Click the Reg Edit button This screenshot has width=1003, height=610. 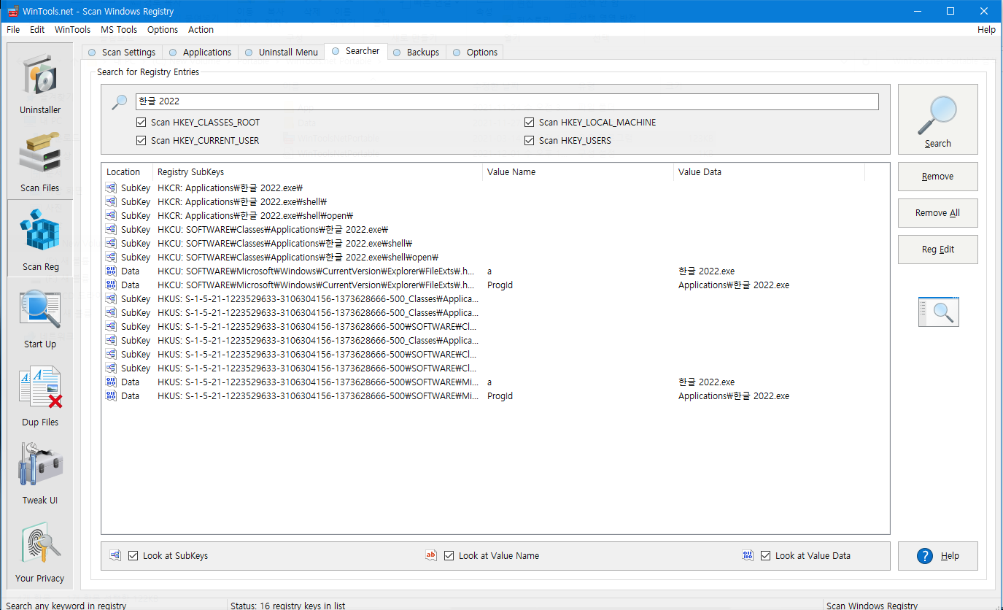tap(938, 250)
